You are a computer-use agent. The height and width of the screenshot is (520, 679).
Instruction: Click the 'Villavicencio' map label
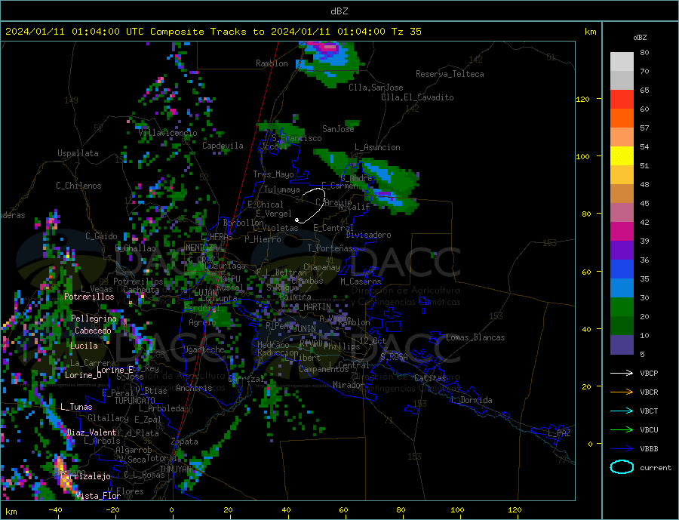tap(167, 133)
